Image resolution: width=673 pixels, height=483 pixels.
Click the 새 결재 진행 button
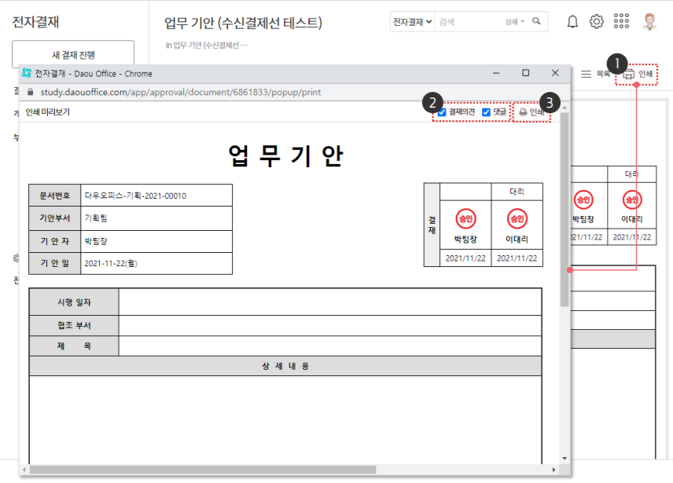73,55
